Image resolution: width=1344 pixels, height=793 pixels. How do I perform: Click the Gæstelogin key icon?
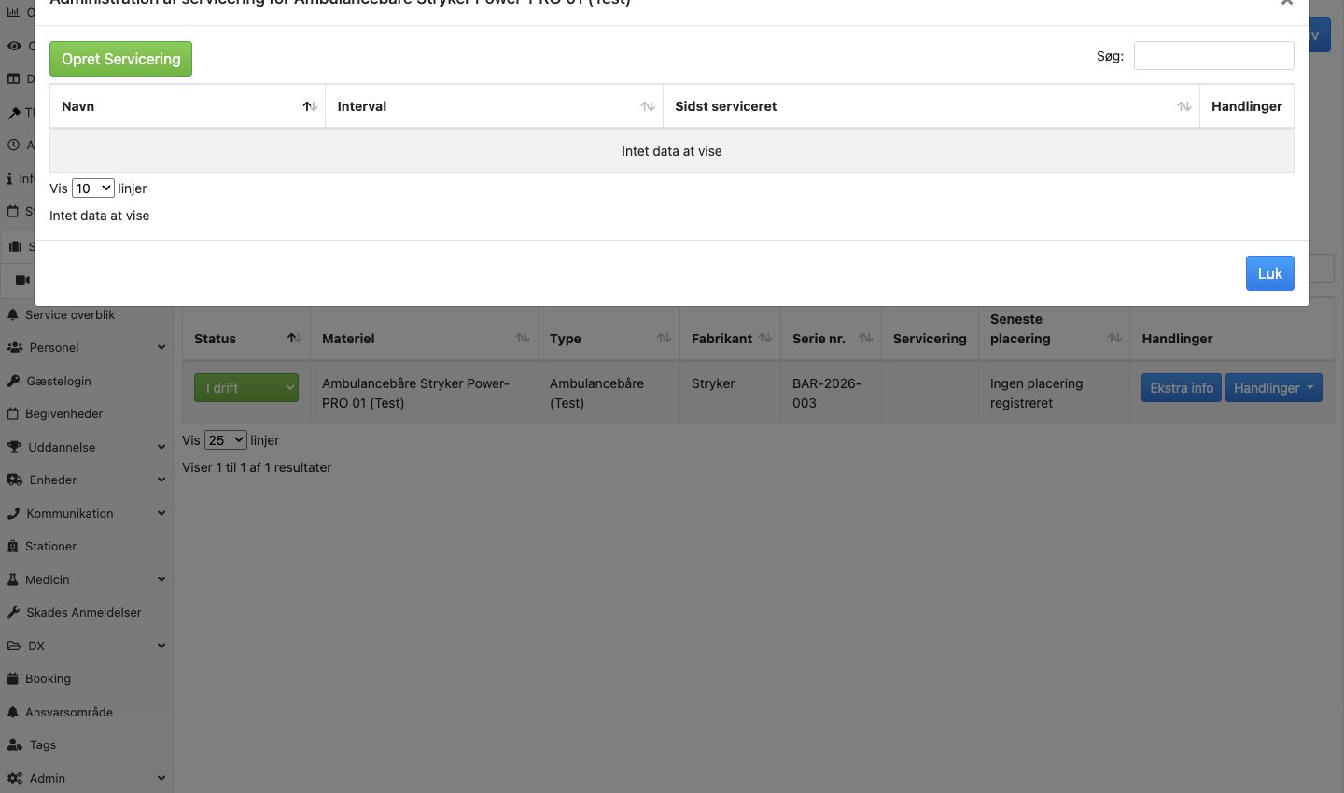pos(13,382)
